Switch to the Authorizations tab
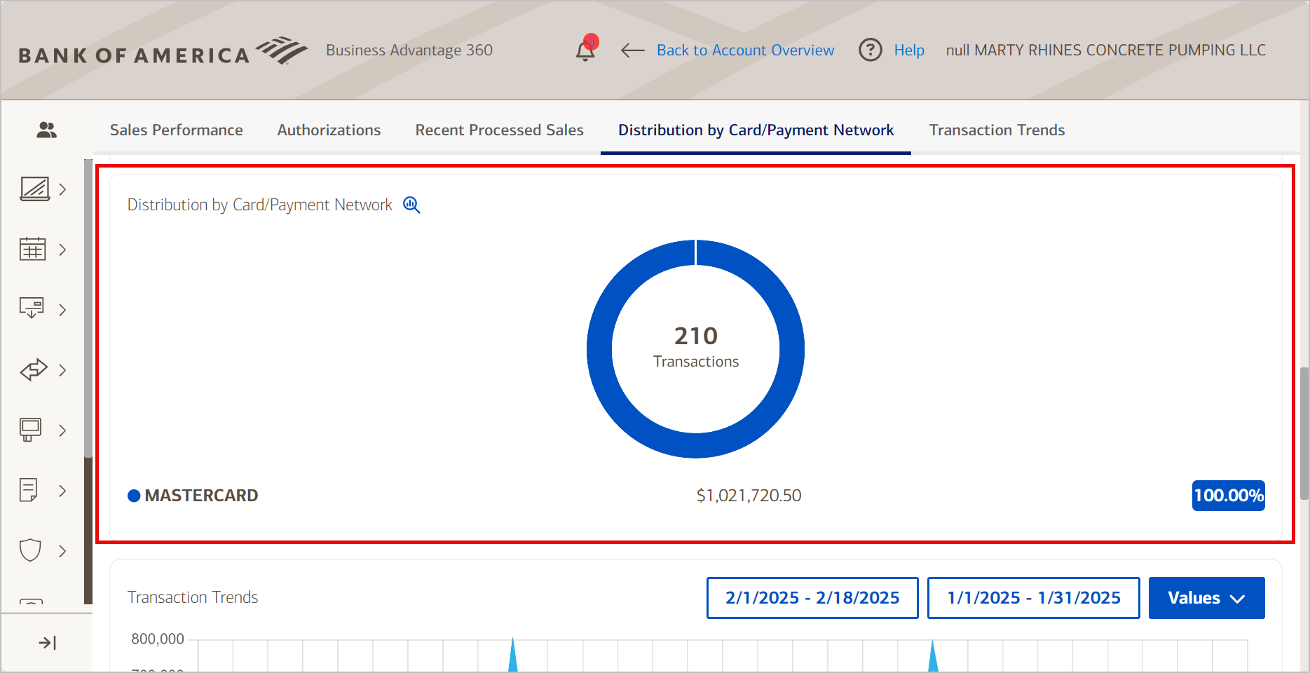 coord(328,130)
